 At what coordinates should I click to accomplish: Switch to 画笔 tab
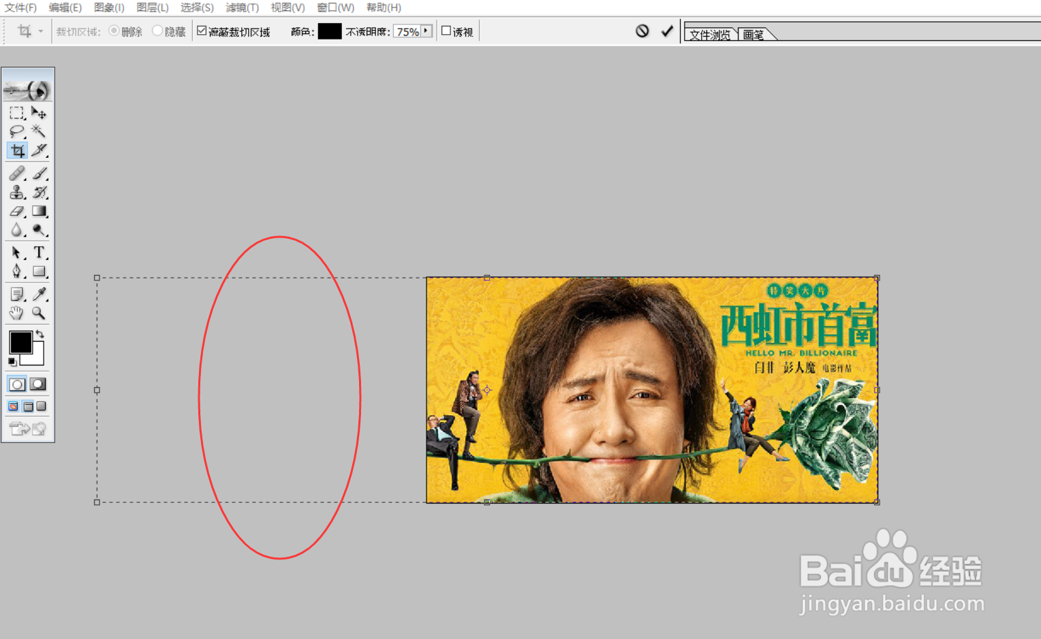tap(753, 35)
